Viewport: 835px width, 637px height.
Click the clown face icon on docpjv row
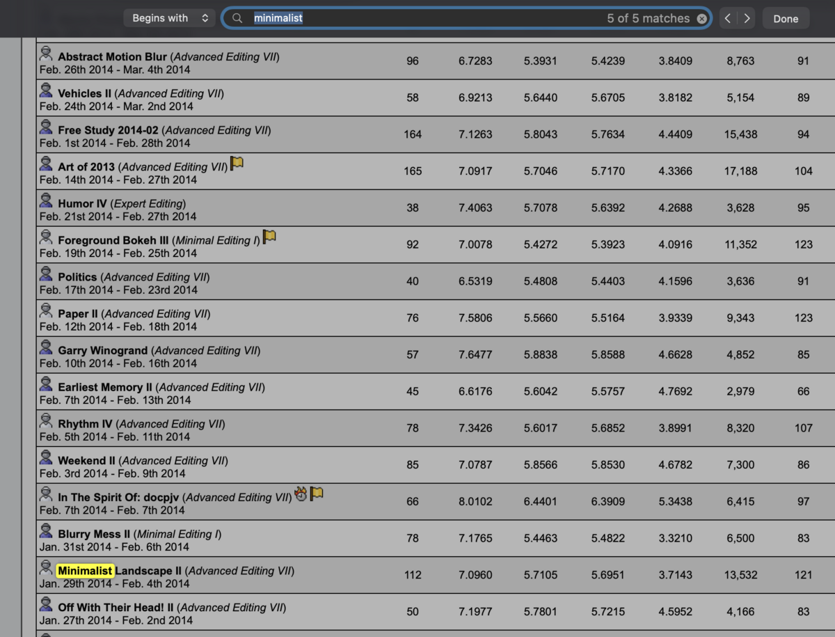click(x=301, y=494)
